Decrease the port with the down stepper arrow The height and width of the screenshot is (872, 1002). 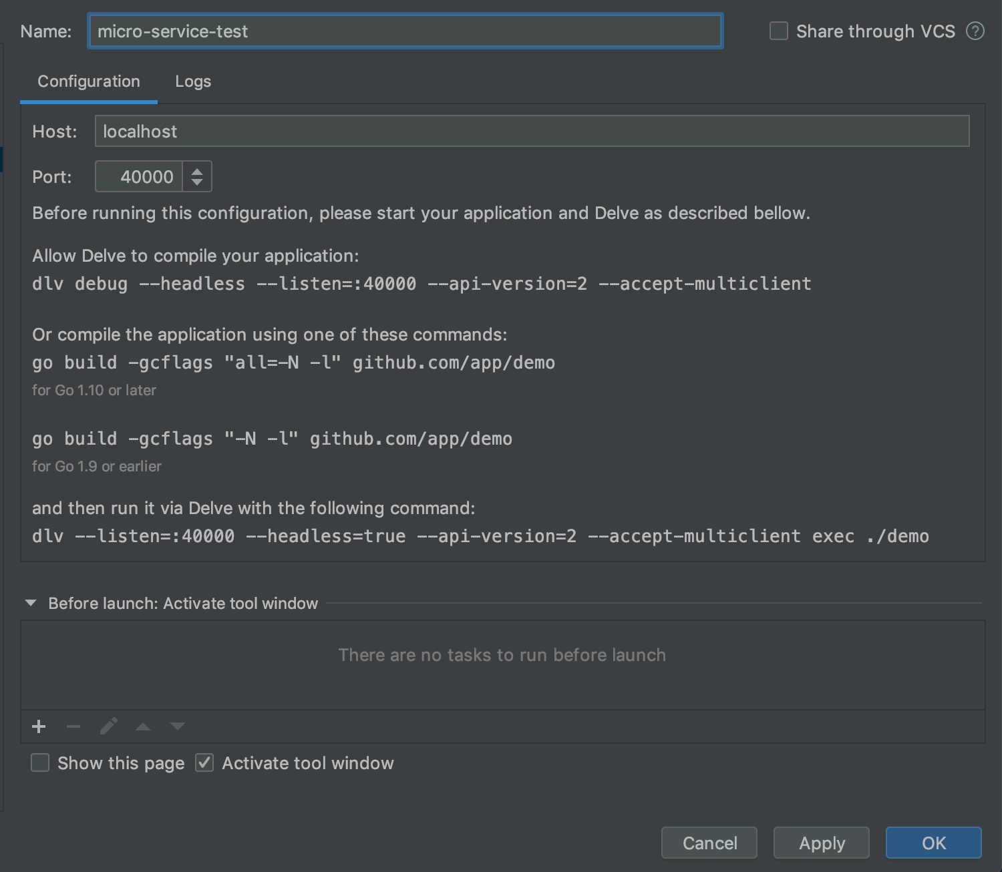click(197, 182)
